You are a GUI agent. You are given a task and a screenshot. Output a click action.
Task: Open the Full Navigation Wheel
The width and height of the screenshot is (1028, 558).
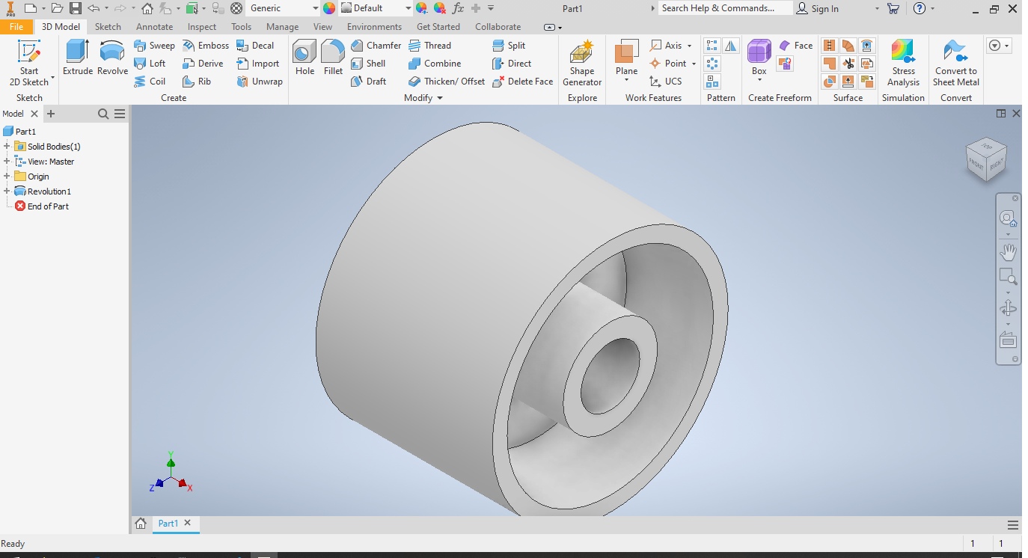[x=1008, y=218]
